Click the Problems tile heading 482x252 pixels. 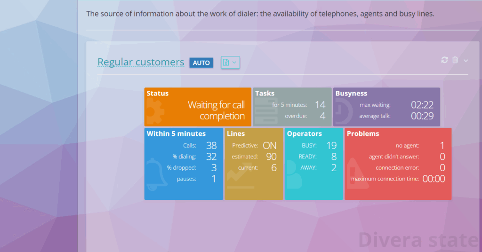click(x=362, y=134)
